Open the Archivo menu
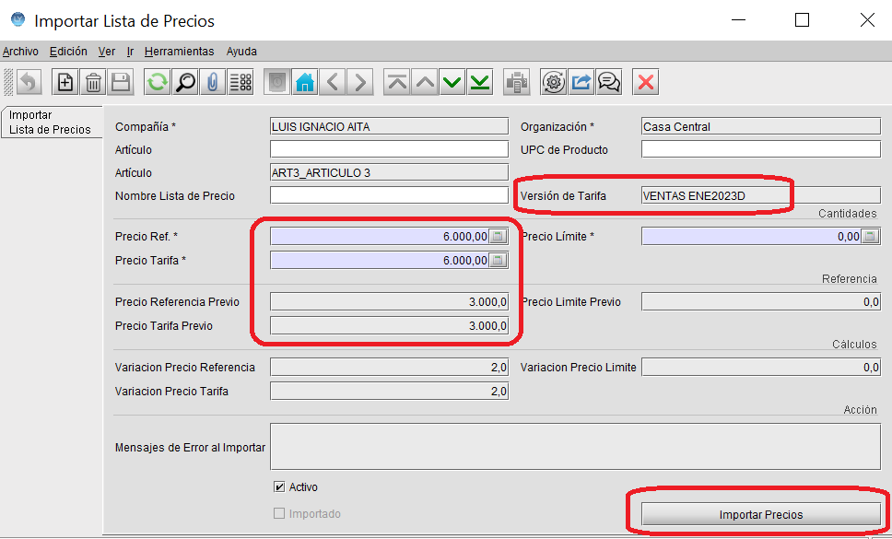The height and width of the screenshot is (539, 892). [20, 52]
